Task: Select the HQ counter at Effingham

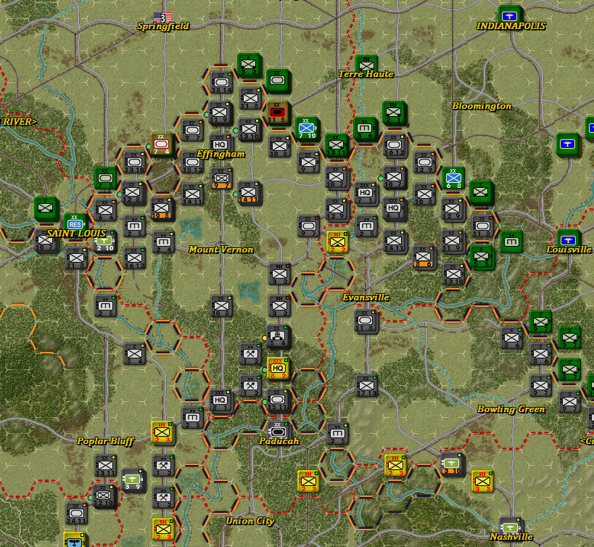Action: pyautogui.click(x=220, y=144)
